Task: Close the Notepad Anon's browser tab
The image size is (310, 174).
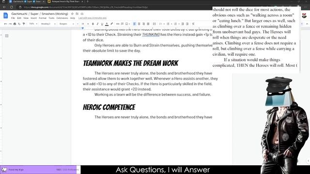Action: [82, 1]
